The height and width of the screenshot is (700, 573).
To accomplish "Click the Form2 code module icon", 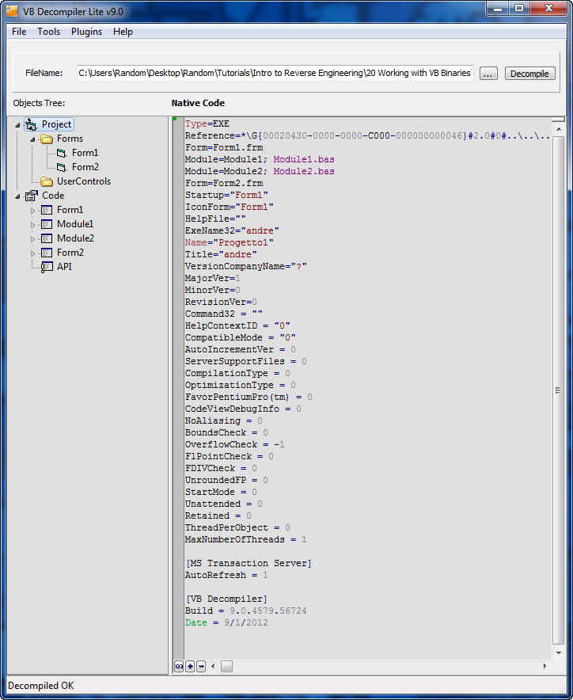I will click(47, 253).
